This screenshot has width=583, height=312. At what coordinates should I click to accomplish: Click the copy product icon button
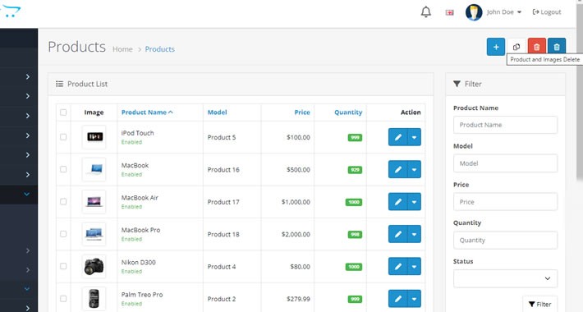tap(516, 47)
